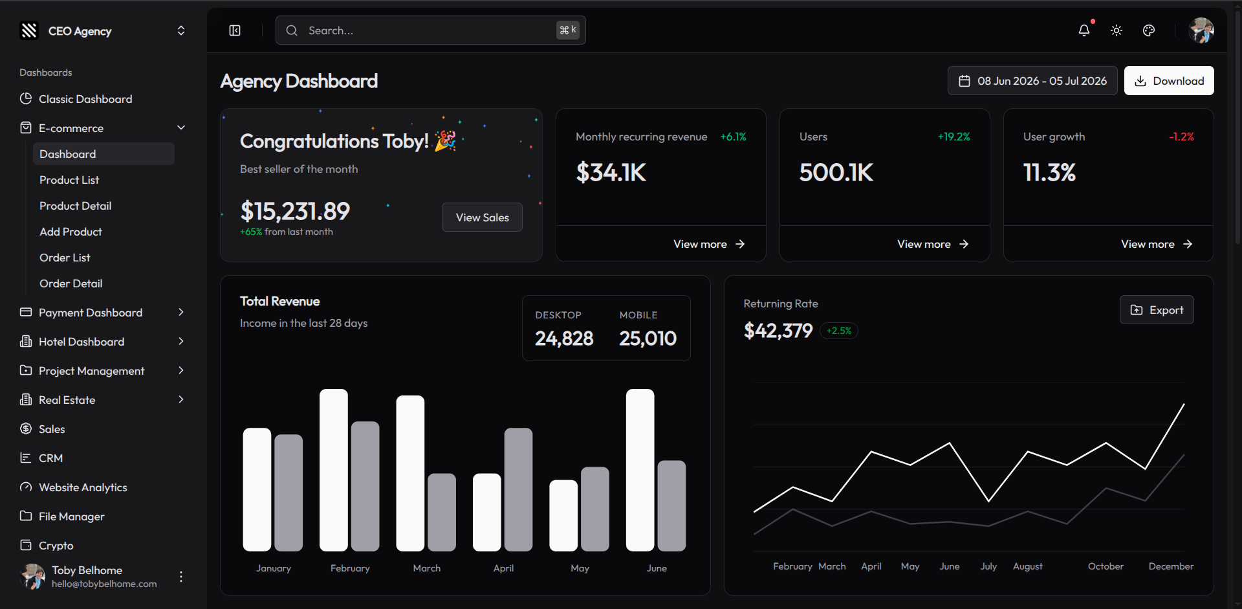
Task: View more on User growth card
Action: point(1157,244)
